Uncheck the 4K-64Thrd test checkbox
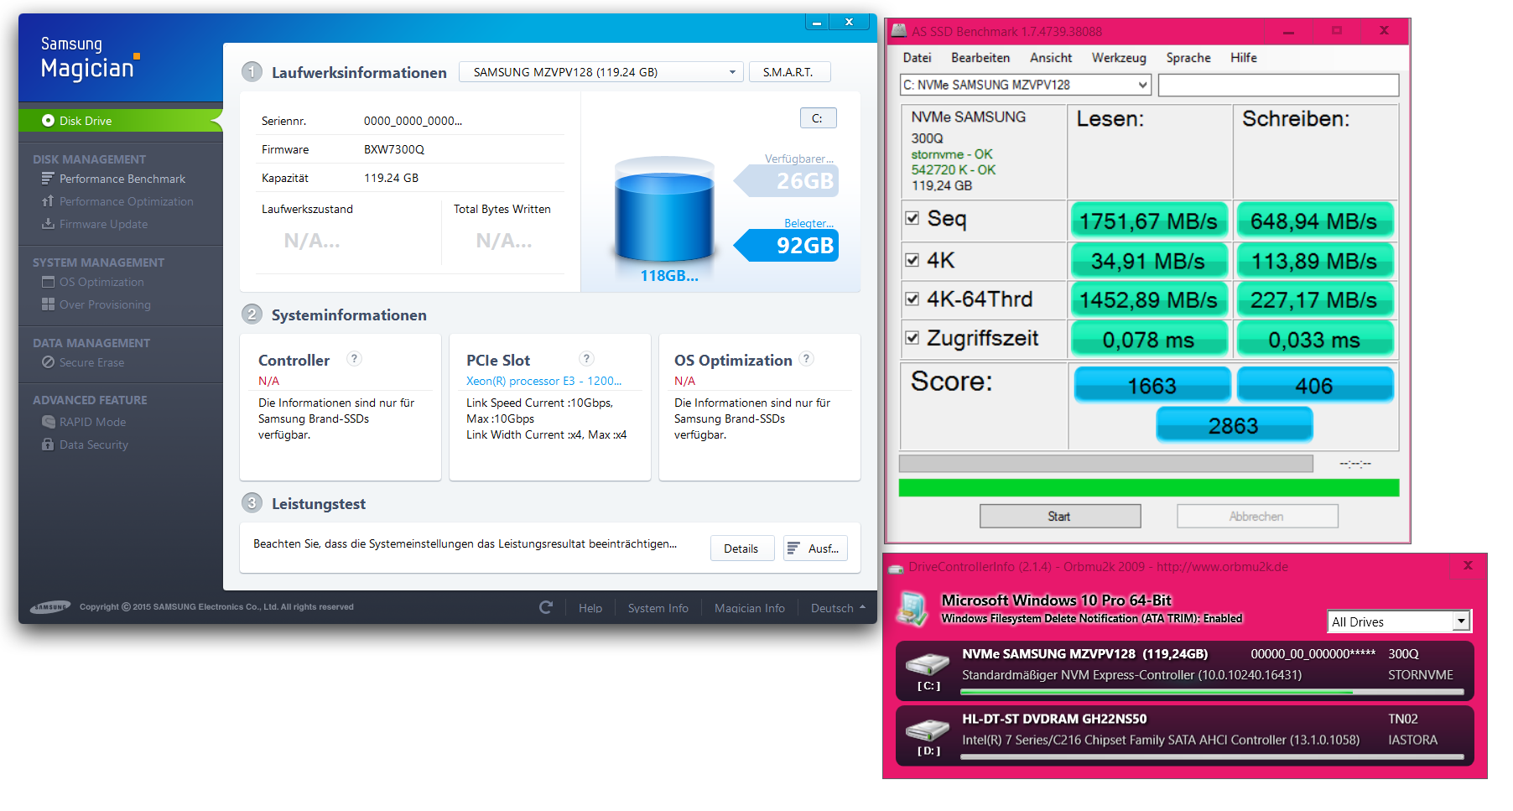Viewport: 1513px width, 811px height. click(912, 299)
